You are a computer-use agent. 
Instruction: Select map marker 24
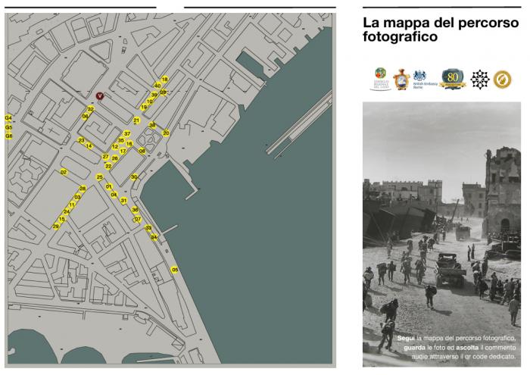pos(67,212)
